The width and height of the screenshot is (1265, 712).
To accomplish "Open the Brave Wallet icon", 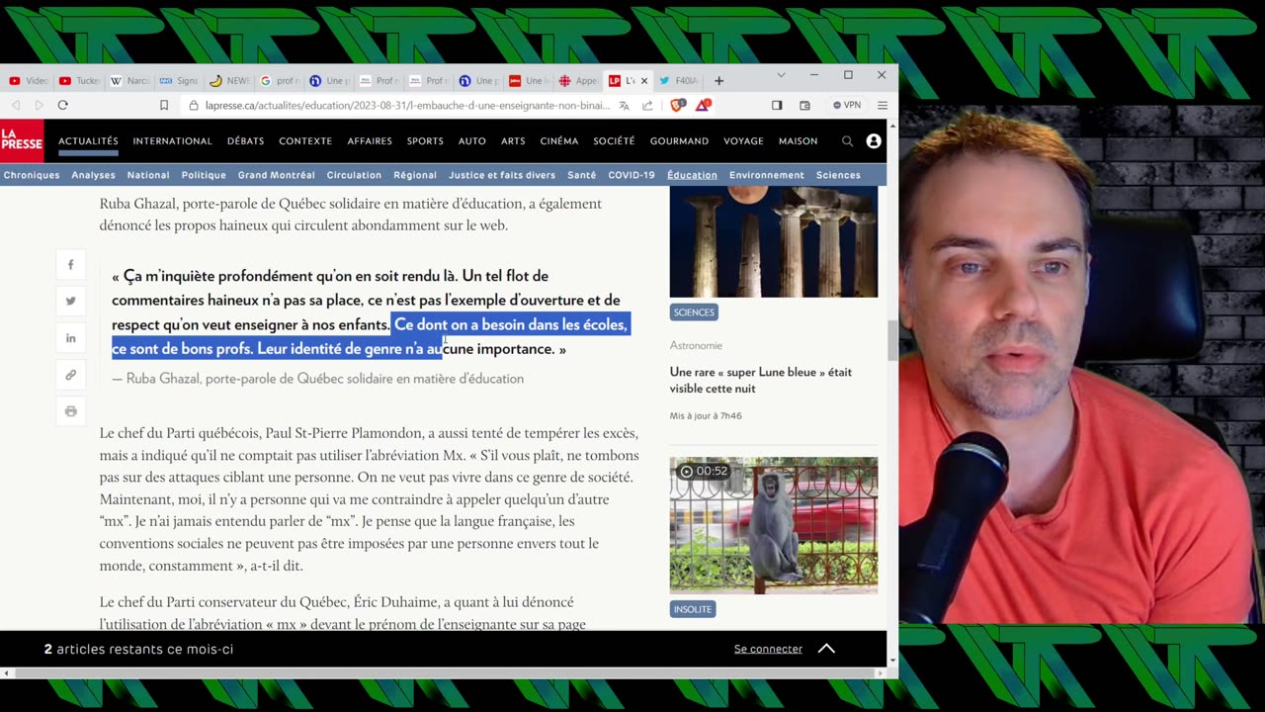I will (x=804, y=105).
